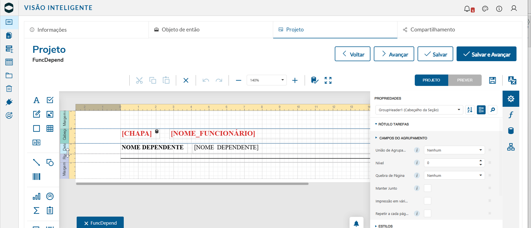Screen dimensions: 531x228
Task: Select the Barcode tool
Action: click(x=37, y=177)
